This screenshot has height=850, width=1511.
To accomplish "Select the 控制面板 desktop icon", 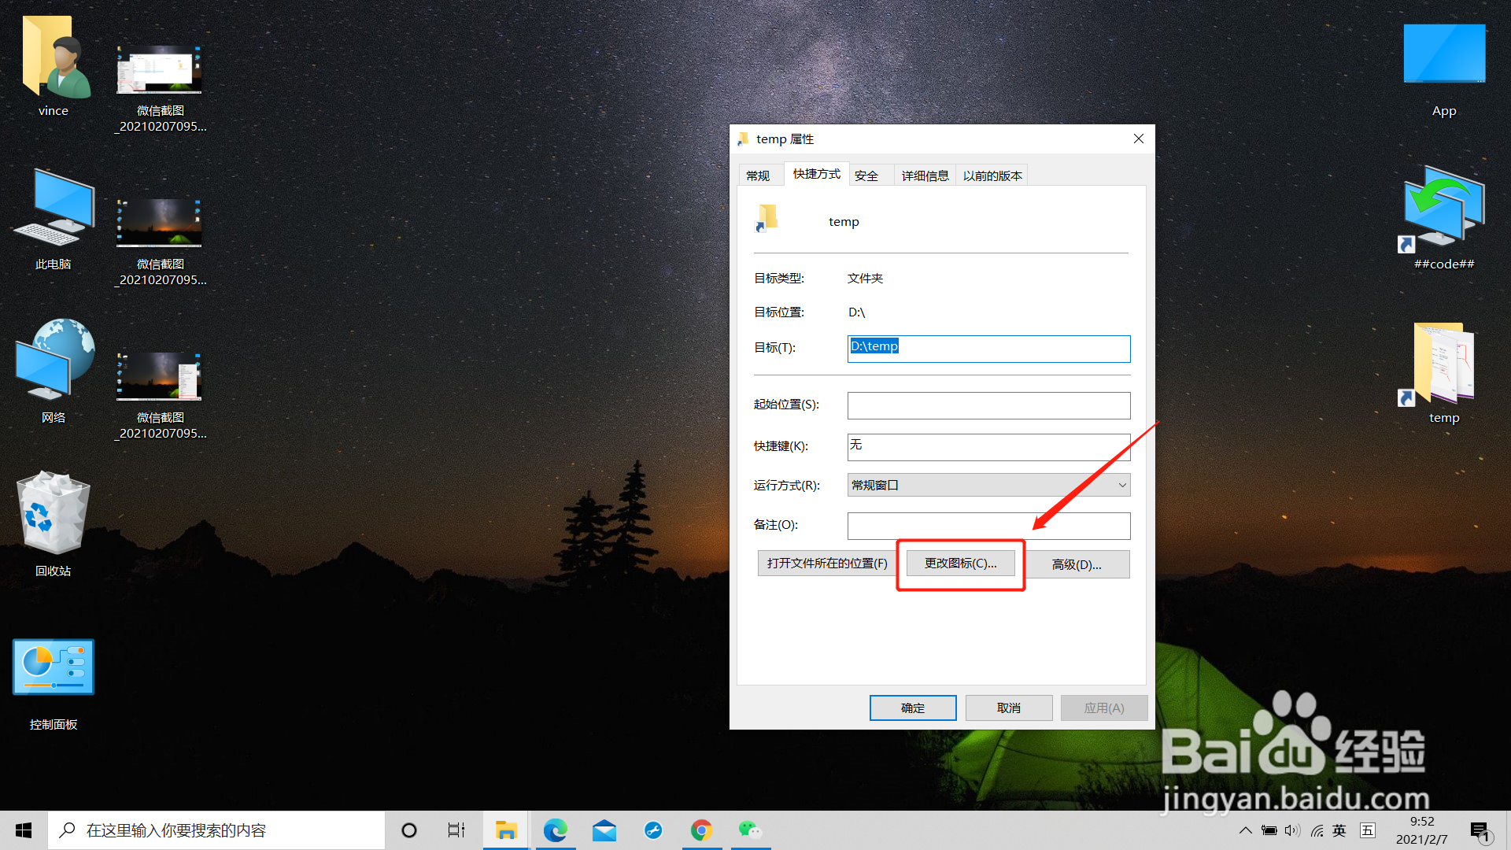I will click(53, 669).
